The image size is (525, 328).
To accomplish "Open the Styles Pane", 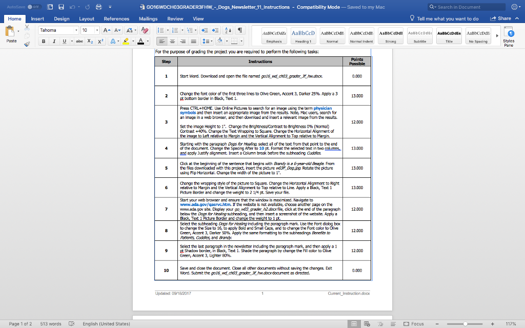I will (x=509, y=37).
